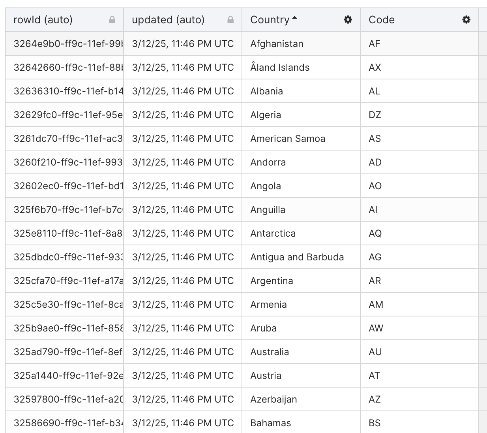Click the AZ code cell
The width and height of the screenshot is (487, 433).
[375, 399]
